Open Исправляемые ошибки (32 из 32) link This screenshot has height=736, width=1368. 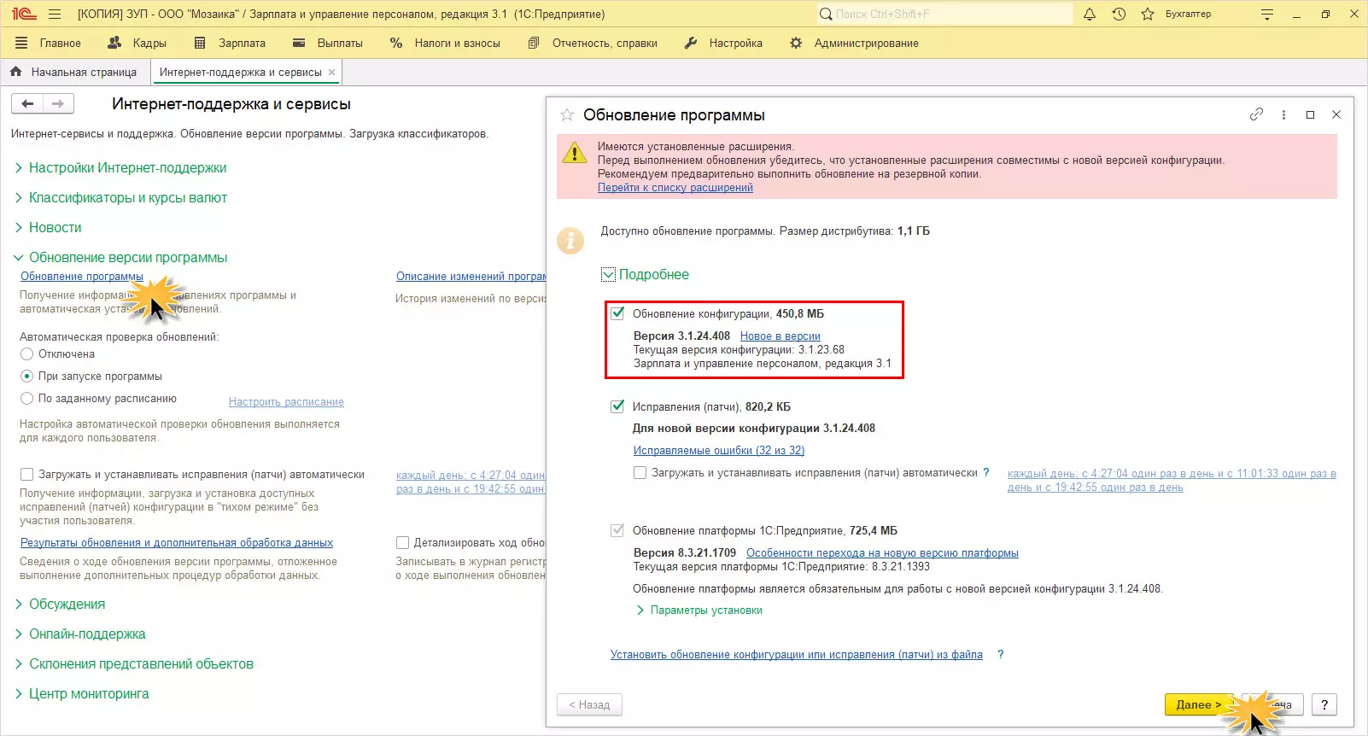coord(719,451)
